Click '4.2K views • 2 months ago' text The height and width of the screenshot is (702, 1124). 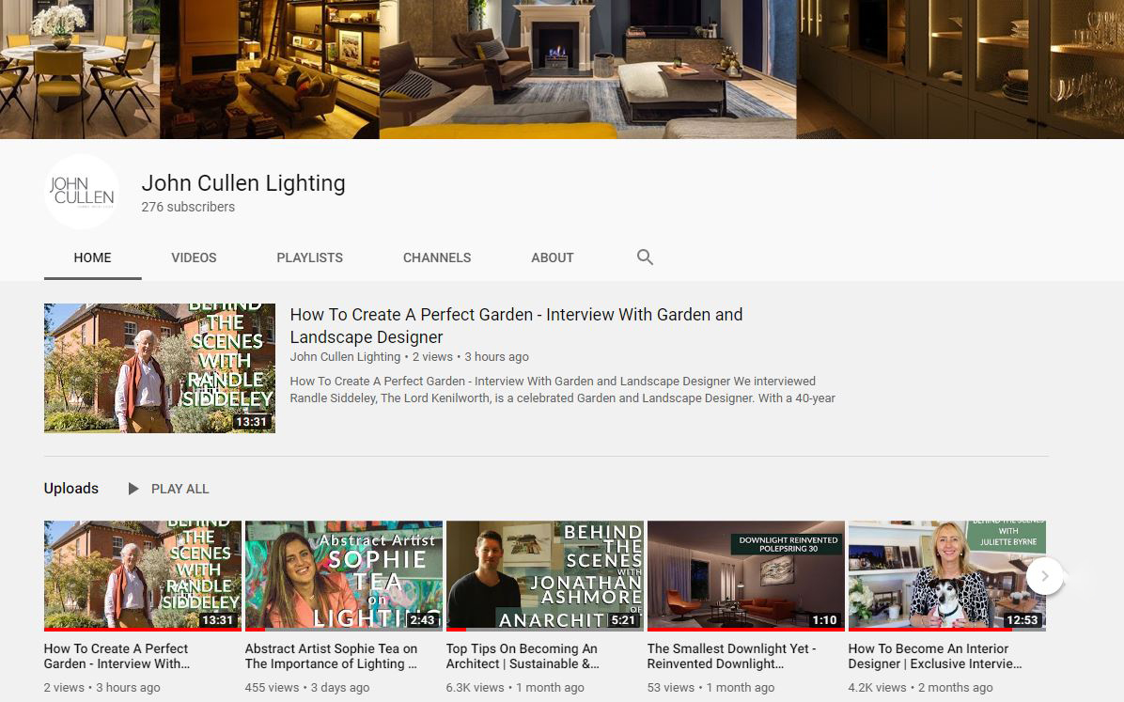coord(920,688)
